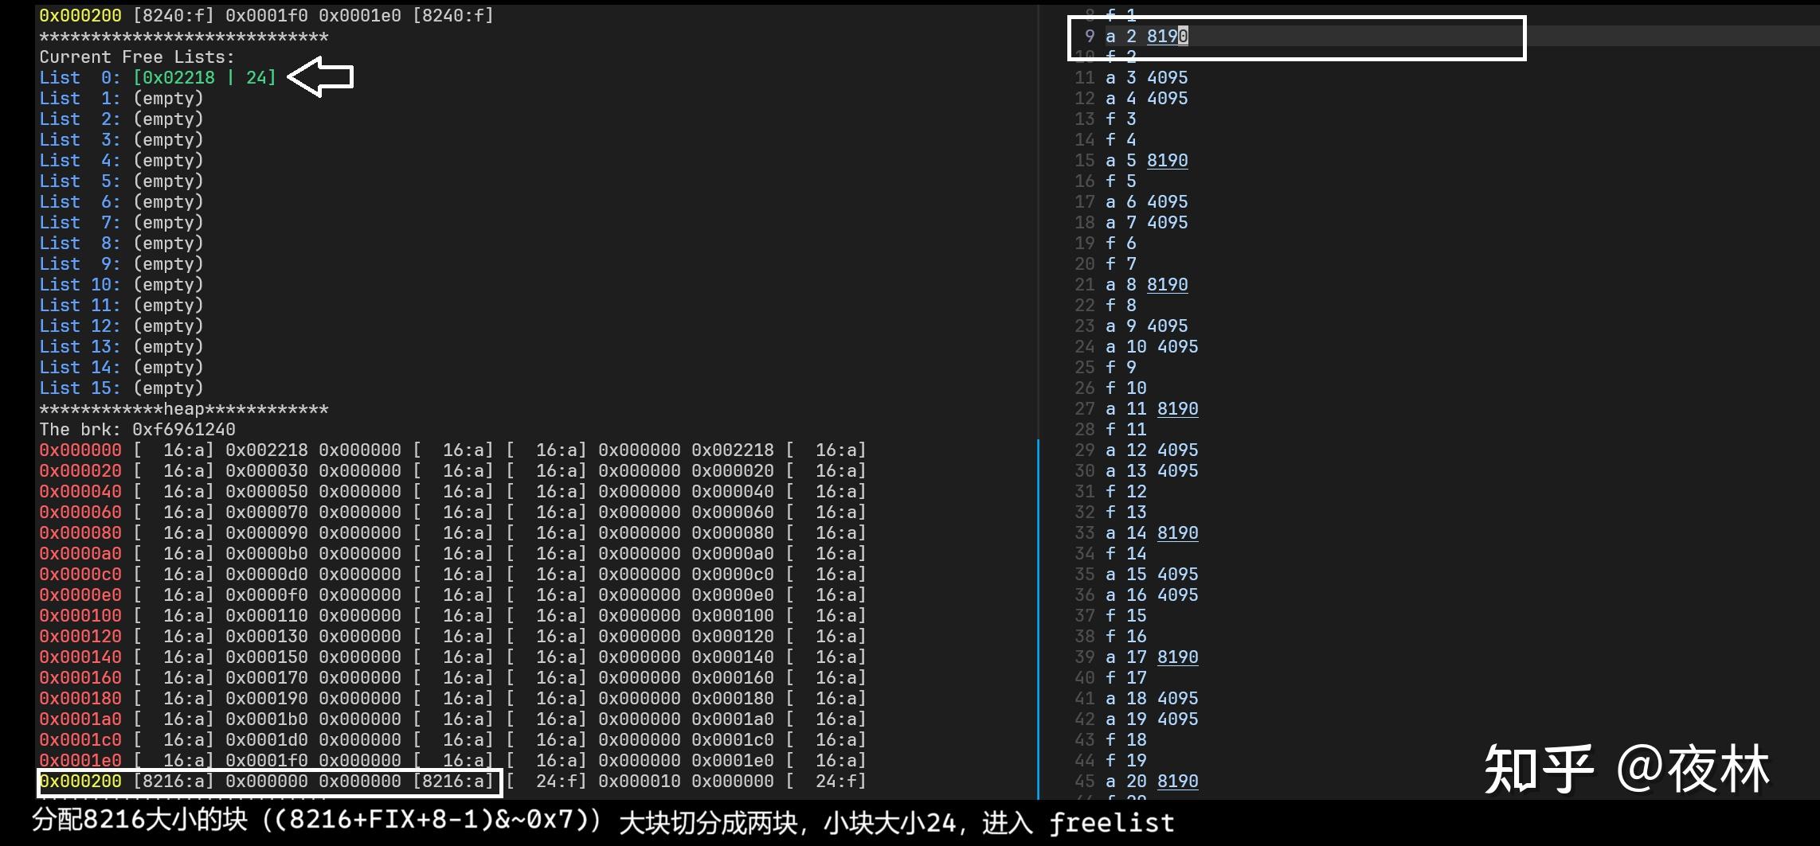Click the 8190 value beside a 14
Screen dimensions: 1820x846
[x=1177, y=532]
